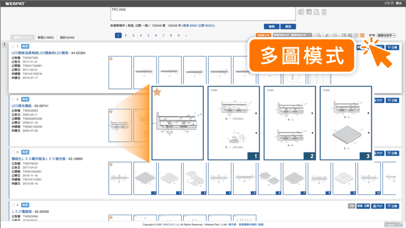This screenshot has height=228, width=406.
Task: Open the settings gear on the results toolbar
Action: [x=335, y=35]
